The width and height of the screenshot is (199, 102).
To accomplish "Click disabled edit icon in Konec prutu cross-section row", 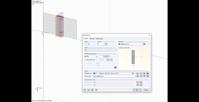I will 144,76.
